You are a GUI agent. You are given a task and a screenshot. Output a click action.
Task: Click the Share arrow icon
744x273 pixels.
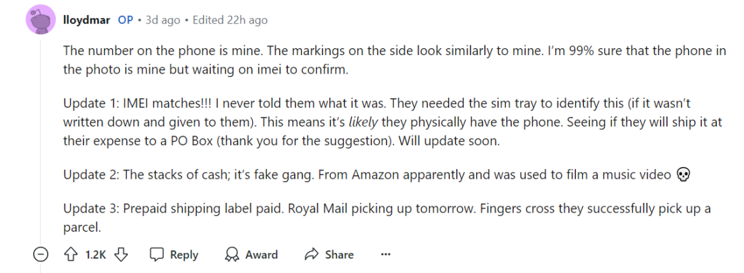(311, 254)
